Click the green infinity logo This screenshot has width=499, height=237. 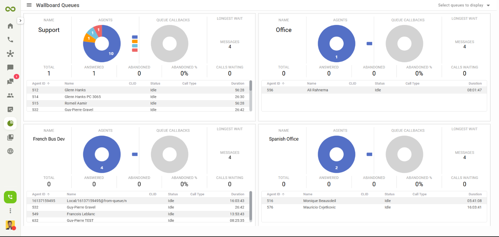(x=10, y=9)
